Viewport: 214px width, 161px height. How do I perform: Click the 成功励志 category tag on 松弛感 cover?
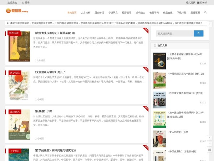[15, 112]
